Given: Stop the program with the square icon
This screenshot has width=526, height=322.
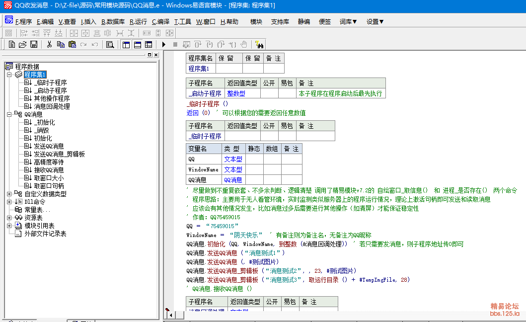Looking at the screenshot, I should point(175,44).
